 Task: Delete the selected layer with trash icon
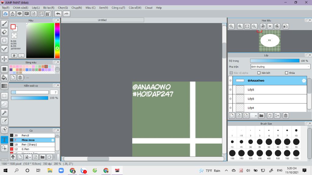click(x=286, y=116)
